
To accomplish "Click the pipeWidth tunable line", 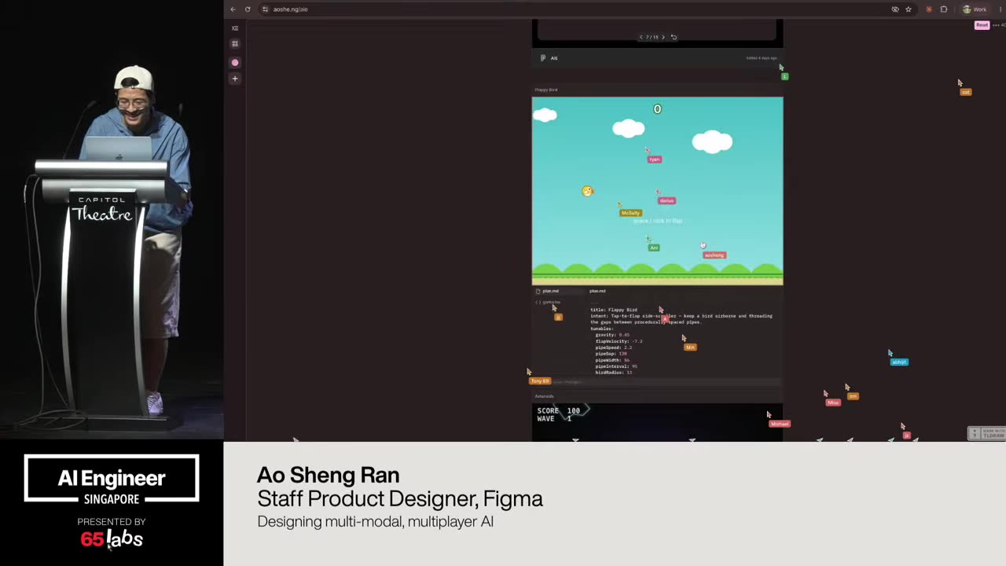I will tap(612, 360).
